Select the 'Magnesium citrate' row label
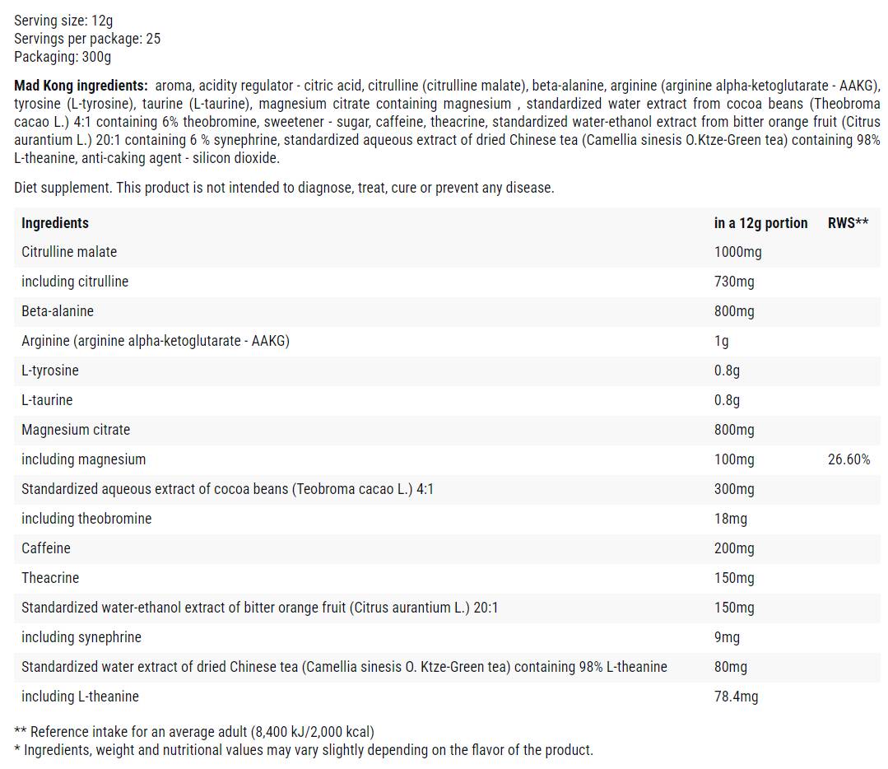The width and height of the screenshot is (888, 769). (x=76, y=430)
